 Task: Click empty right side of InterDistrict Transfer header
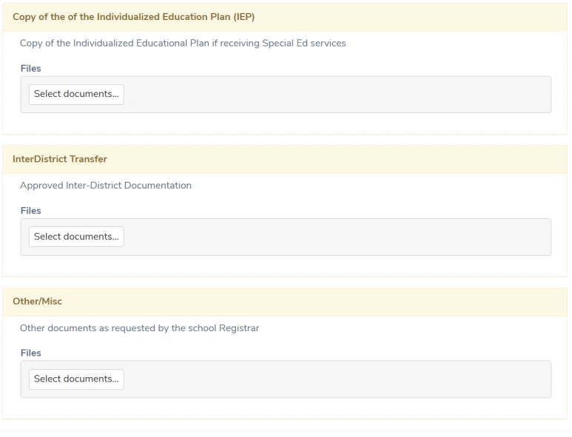click(x=444, y=159)
